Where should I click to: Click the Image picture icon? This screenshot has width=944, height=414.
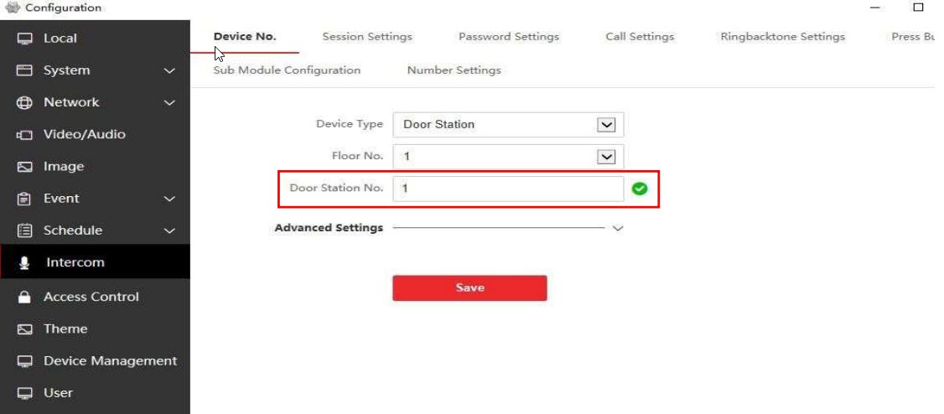coord(24,167)
